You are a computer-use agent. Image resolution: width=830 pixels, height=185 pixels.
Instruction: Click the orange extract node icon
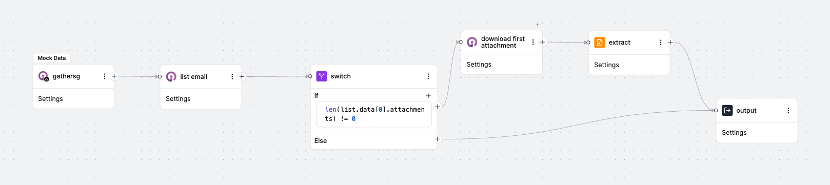click(600, 43)
